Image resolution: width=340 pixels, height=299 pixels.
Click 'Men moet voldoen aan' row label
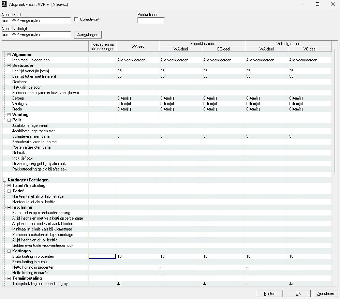point(31,60)
